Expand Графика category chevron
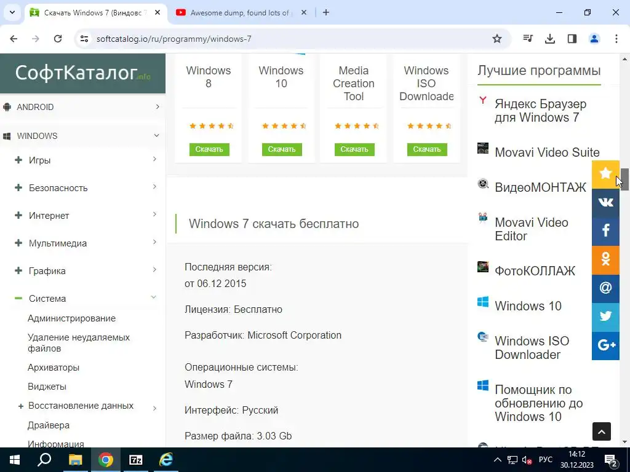Screen dimensions: 630x472 [154, 270]
